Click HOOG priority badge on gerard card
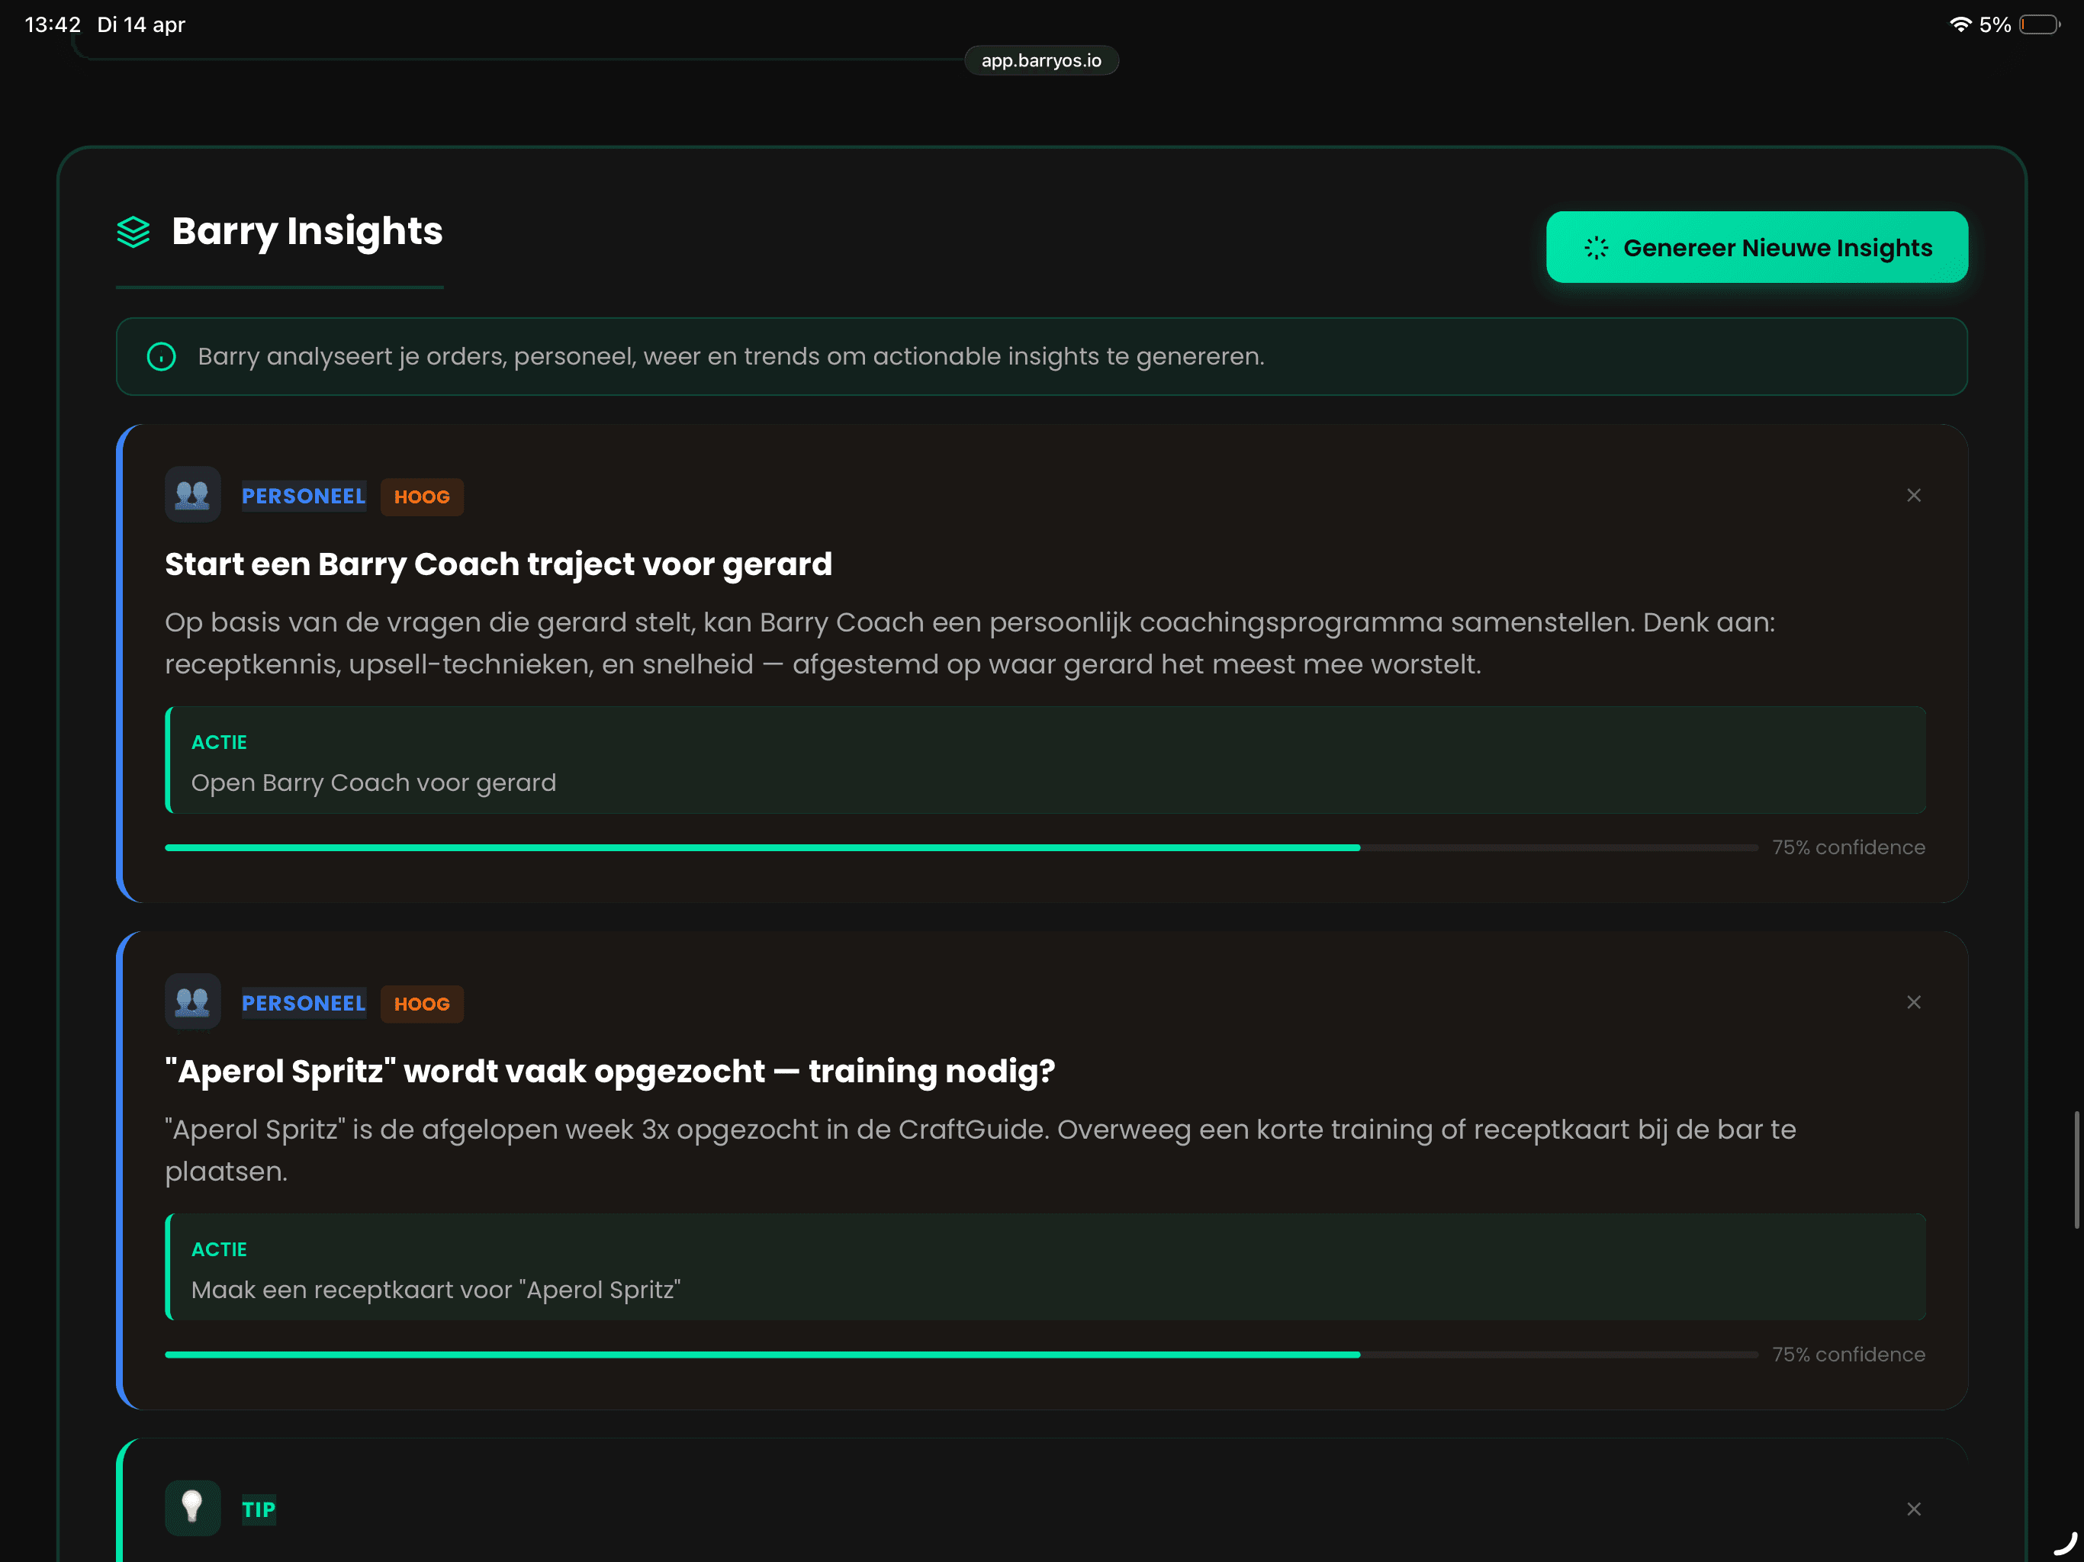The image size is (2084, 1562). (x=421, y=497)
